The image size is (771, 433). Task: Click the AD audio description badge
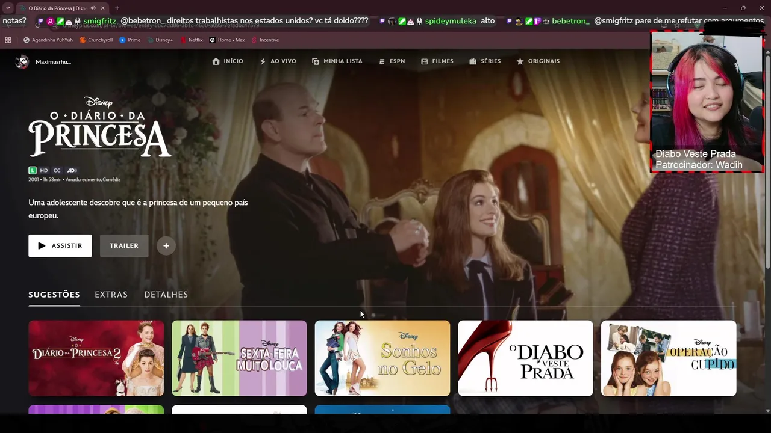coord(72,171)
